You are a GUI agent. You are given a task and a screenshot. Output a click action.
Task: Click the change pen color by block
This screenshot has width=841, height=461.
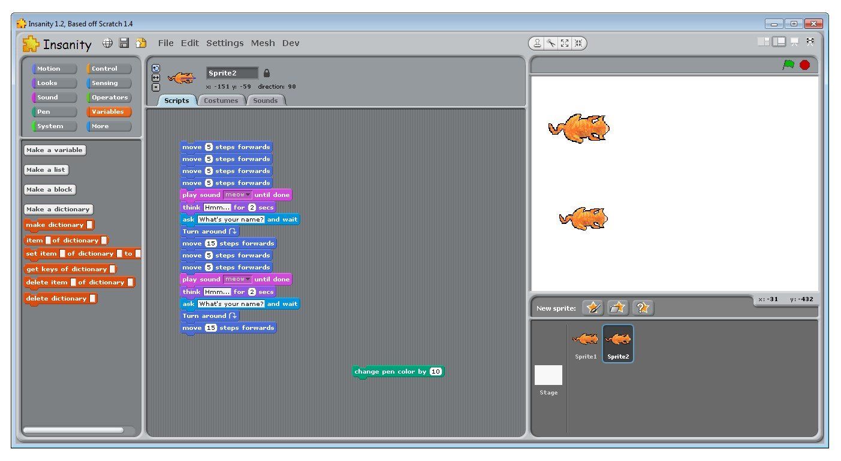(x=399, y=372)
